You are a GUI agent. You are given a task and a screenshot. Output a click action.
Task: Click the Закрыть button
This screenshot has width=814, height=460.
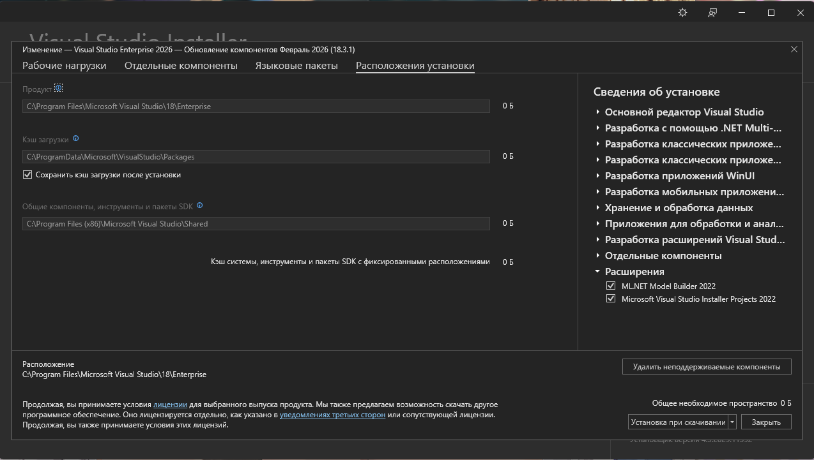tap(765, 422)
